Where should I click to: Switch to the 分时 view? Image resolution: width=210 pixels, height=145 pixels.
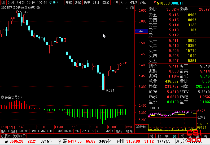click(11, 2)
